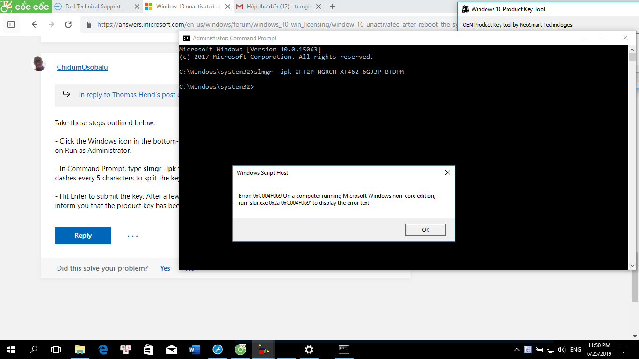Open the Mail app from the taskbar
The image size is (639, 359).
(171, 349)
